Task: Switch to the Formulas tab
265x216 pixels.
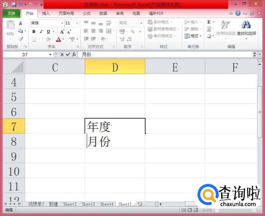Action: (x=87, y=14)
